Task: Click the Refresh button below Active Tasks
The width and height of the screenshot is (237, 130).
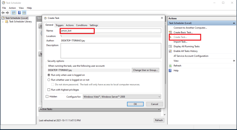Action: [x=159, y=120]
